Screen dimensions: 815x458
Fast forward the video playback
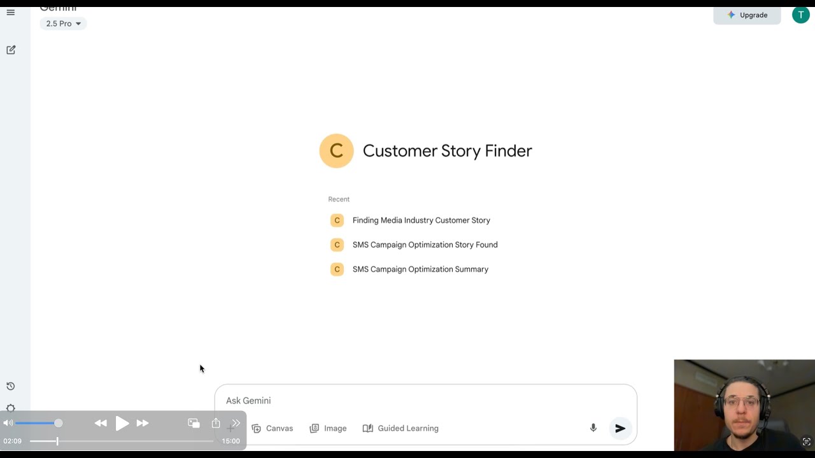pyautogui.click(x=143, y=423)
